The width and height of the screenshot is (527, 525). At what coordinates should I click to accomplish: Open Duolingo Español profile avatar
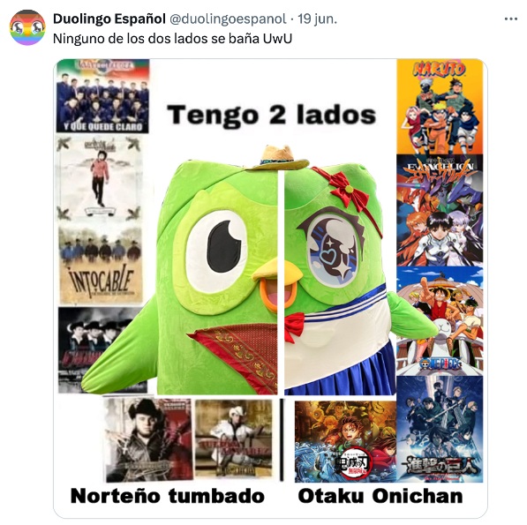pos(27,27)
